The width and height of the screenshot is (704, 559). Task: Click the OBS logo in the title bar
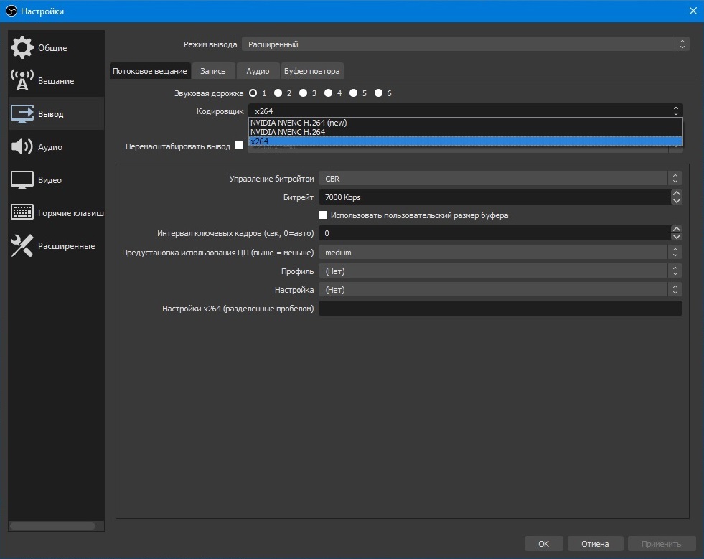(11, 11)
